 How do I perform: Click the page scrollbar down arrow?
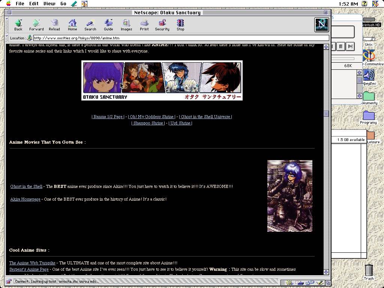[326, 272]
